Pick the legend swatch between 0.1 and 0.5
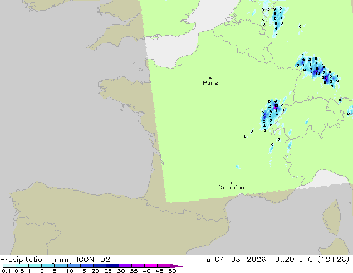This screenshot has width=353, height=273. [9, 266]
